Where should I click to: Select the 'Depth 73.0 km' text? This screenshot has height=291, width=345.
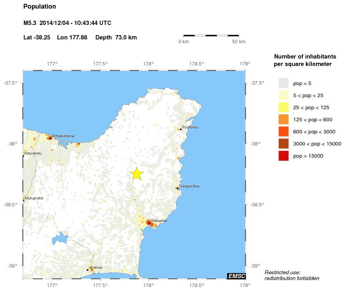coord(116,37)
